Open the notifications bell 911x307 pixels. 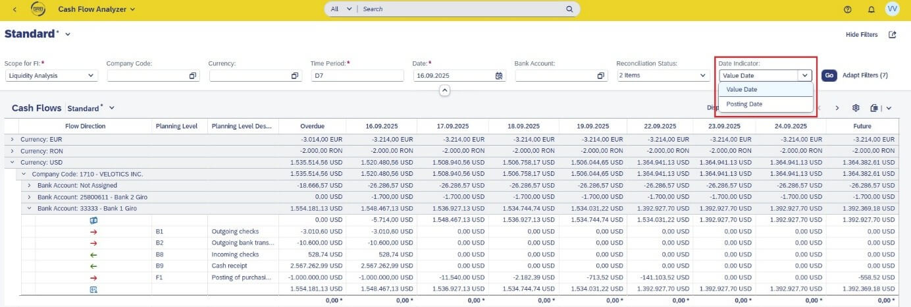pos(871,9)
